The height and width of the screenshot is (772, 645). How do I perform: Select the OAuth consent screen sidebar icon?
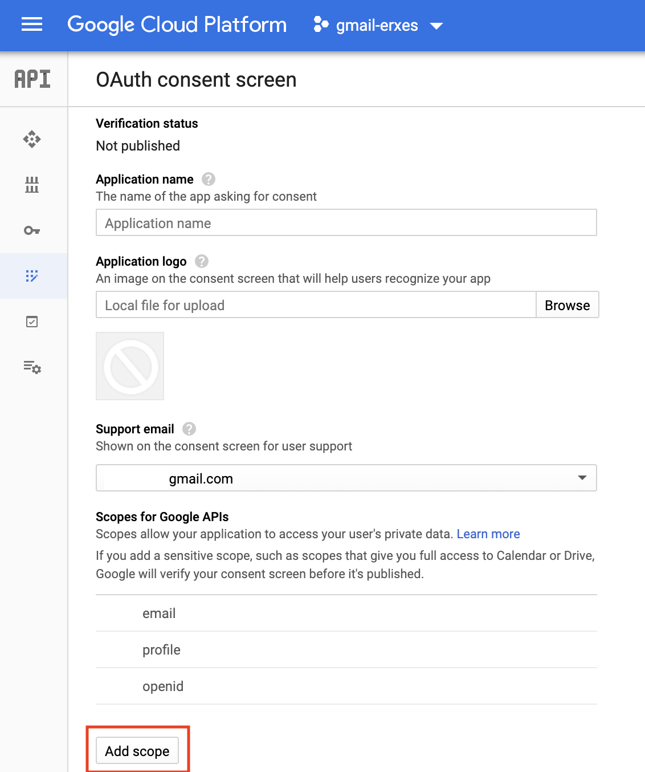click(x=32, y=276)
